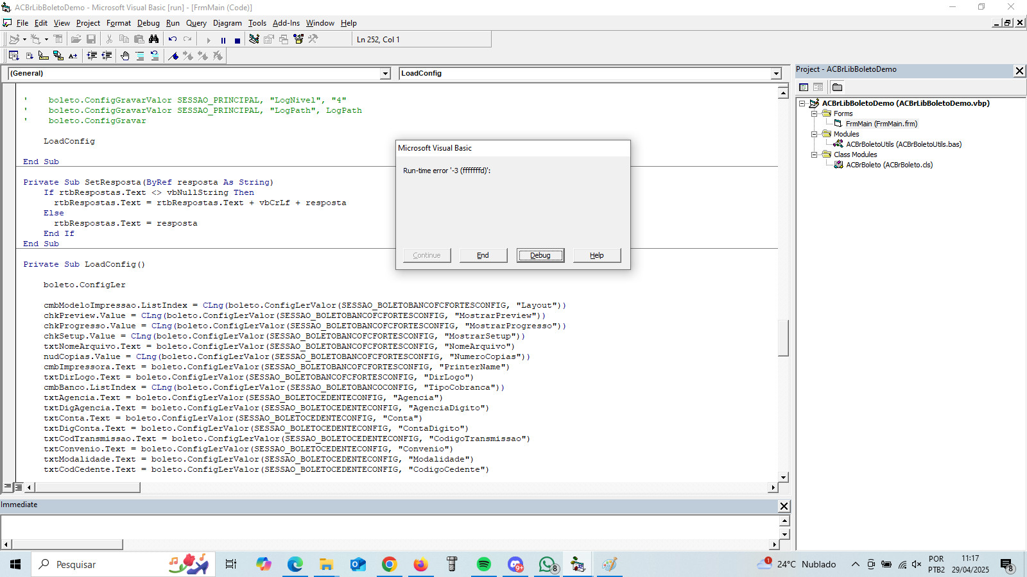Close the Project explorer panel

tap(1019, 71)
